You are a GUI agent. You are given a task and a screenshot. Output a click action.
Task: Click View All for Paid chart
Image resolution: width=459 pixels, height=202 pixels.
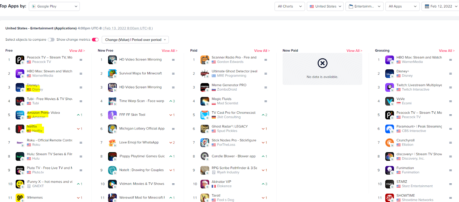262,51
